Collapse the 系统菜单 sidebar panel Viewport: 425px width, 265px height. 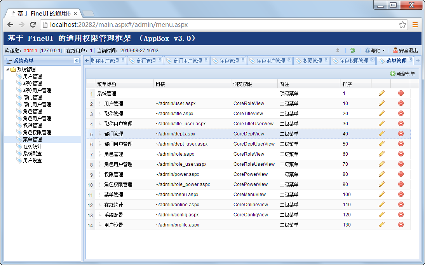[77, 61]
